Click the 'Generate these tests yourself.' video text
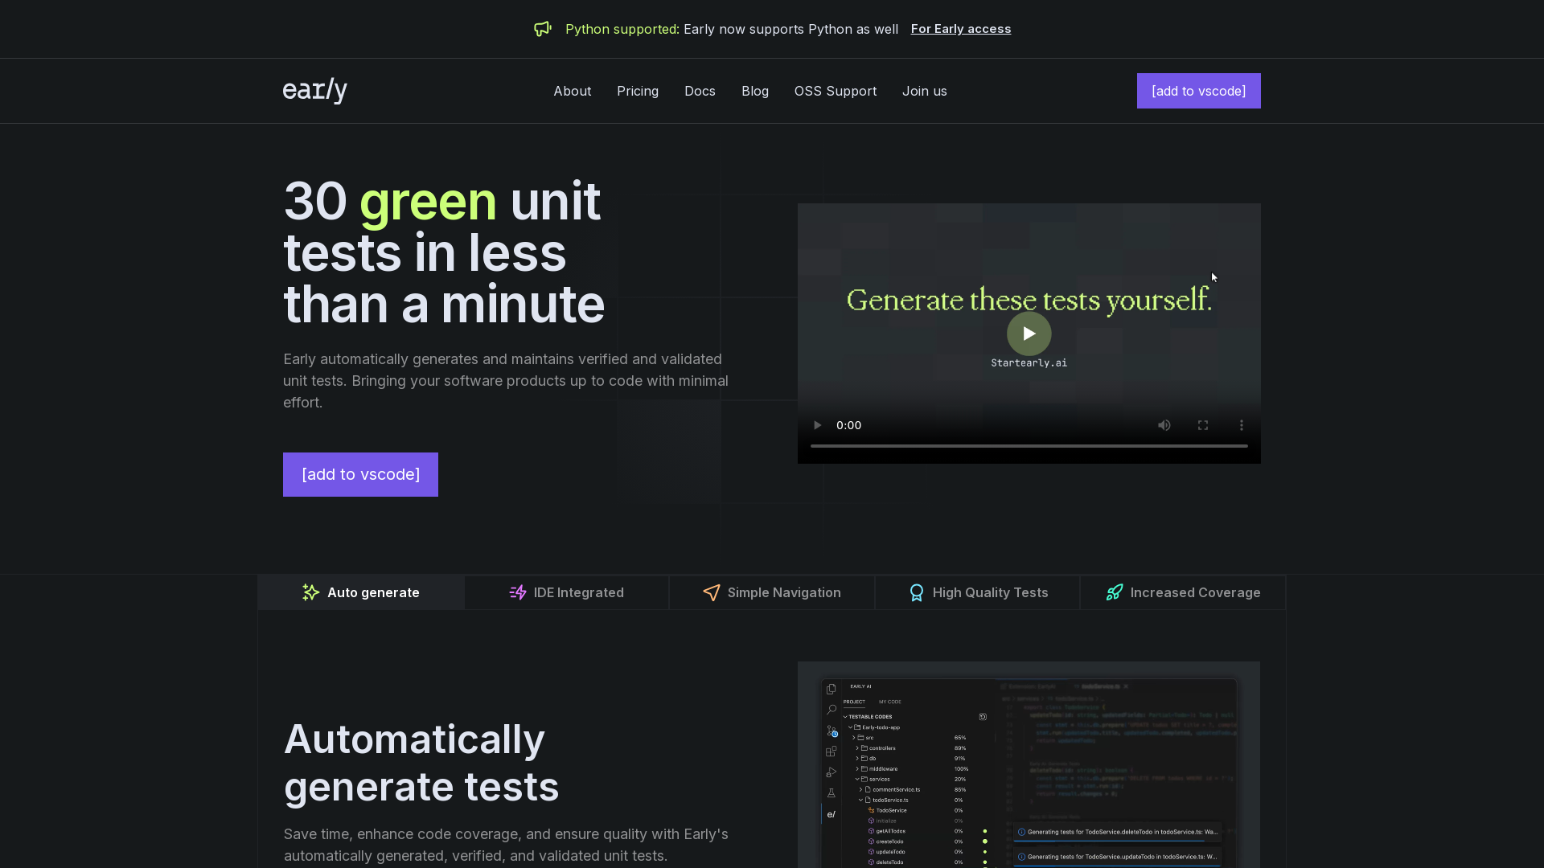Viewport: 1544px width, 868px height. [1029, 300]
